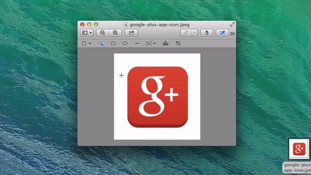Choose the Instant Alpha wand tool
The width and height of the screenshot is (311, 175).
101,43
